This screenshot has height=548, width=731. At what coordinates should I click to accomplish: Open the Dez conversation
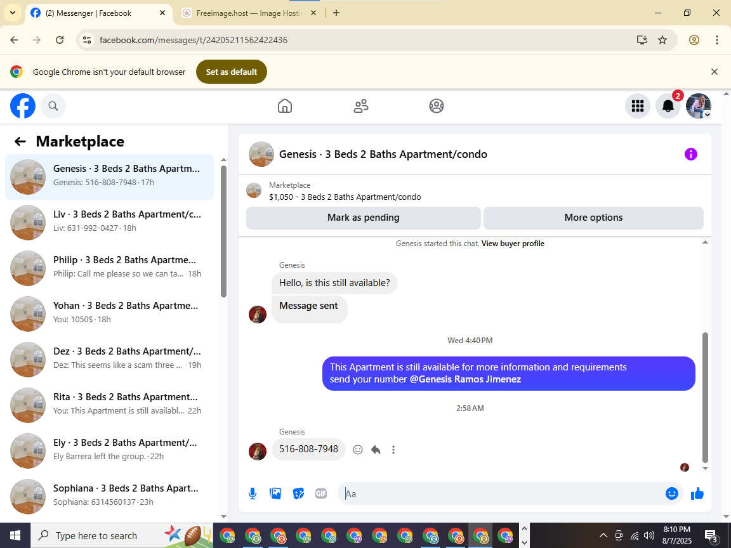tap(110, 360)
